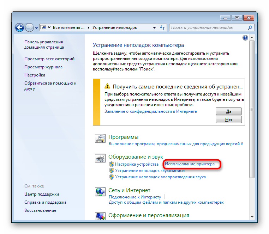
Task: Click the Оформление и персонализация category icon
Action: coord(101,216)
